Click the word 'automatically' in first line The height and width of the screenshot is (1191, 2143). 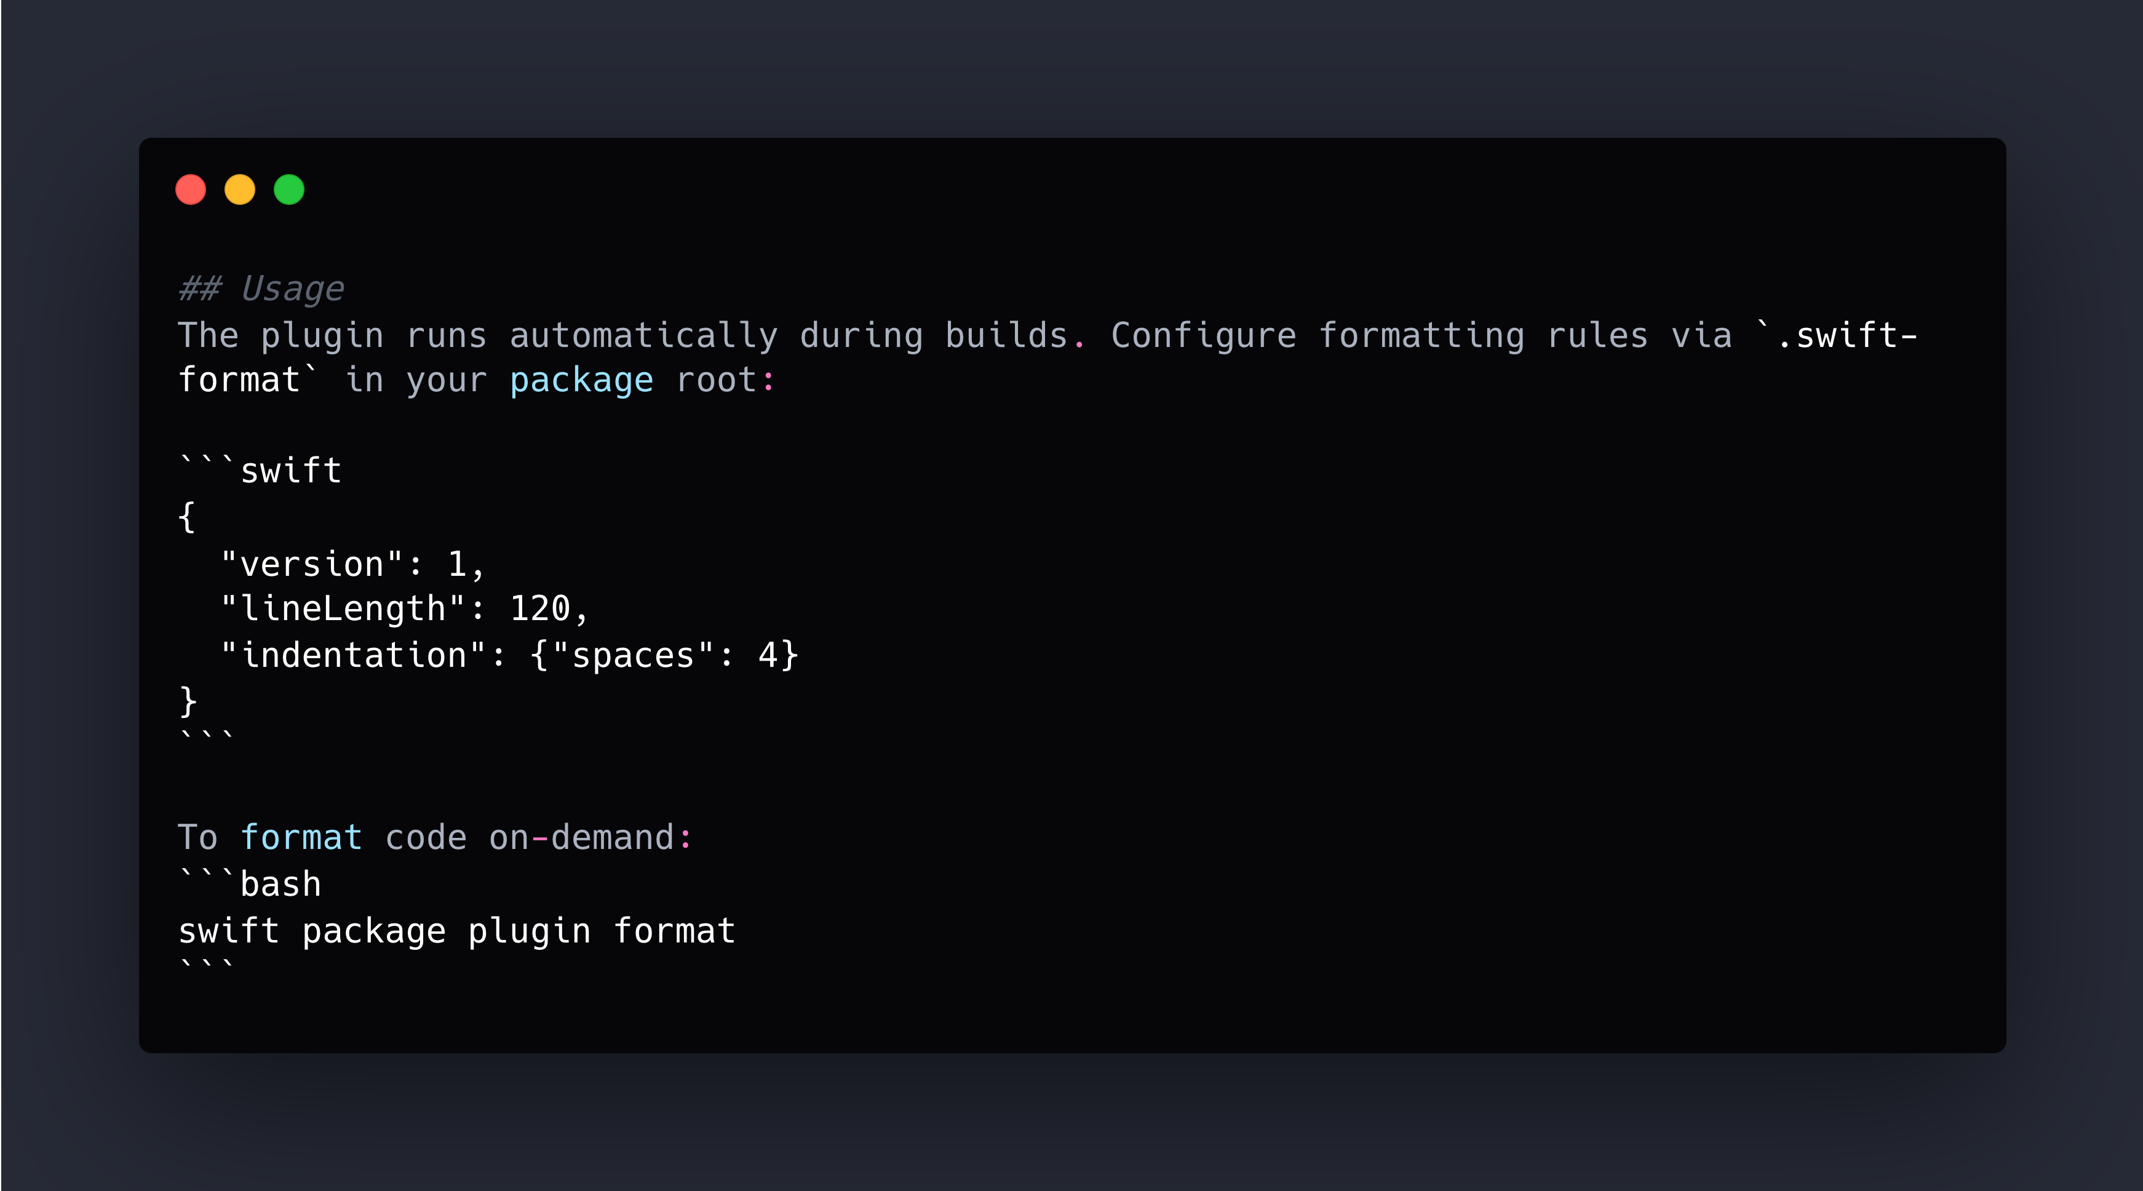coord(643,335)
